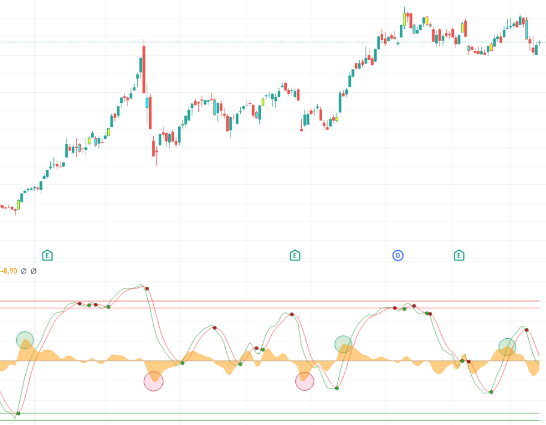The image size is (546, 425).
Task: Click the red dot on the last oscillator peak
Action: pos(526,330)
